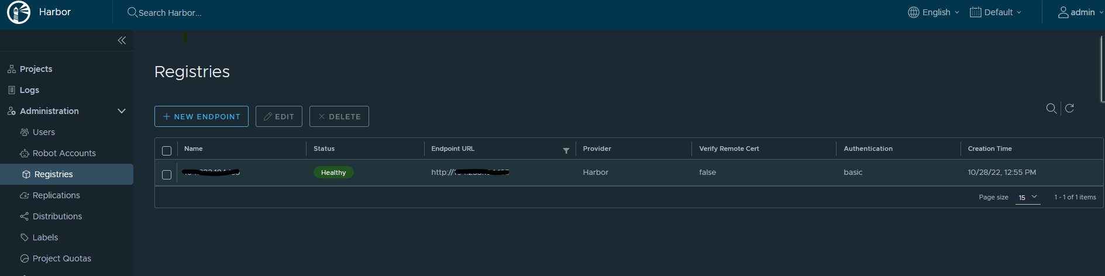1105x276 pixels.
Task: Open the English language dropdown
Action: coord(935,12)
